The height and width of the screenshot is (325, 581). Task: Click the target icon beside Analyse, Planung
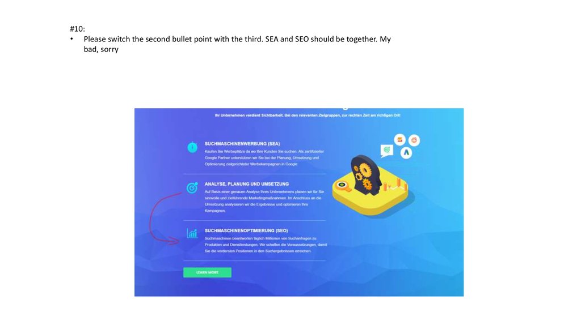pos(192,188)
